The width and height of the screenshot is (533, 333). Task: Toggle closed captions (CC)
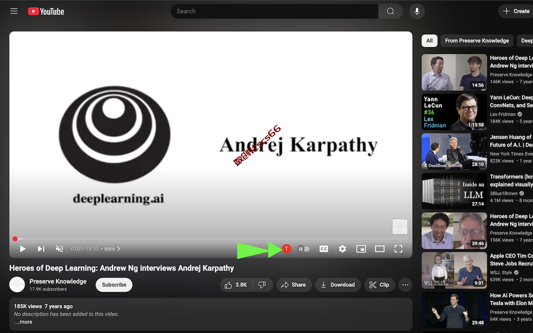(x=324, y=249)
